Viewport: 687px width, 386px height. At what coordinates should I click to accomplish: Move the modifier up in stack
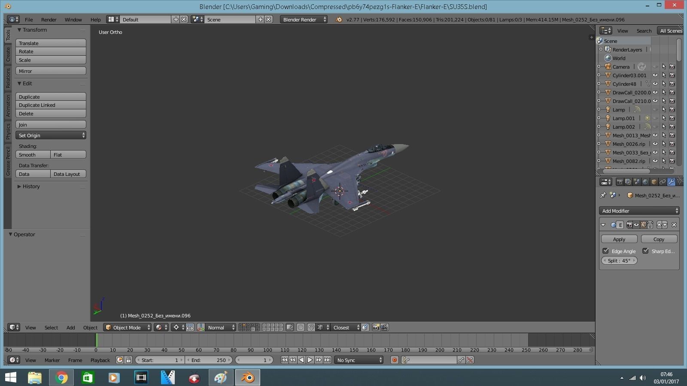659,225
